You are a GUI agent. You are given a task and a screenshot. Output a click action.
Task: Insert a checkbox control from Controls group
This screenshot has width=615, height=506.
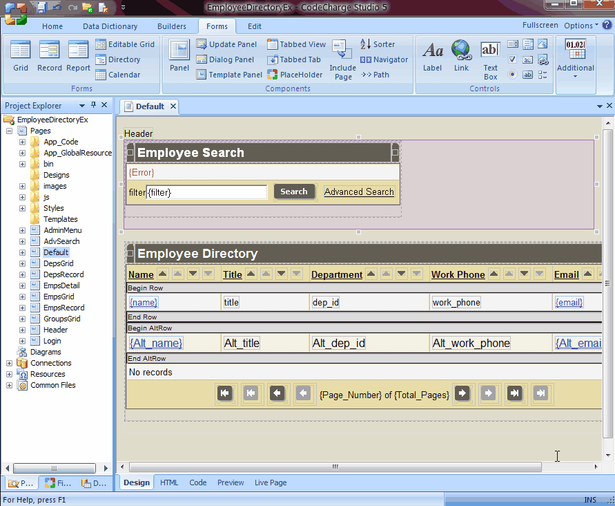(x=512, y=59)
